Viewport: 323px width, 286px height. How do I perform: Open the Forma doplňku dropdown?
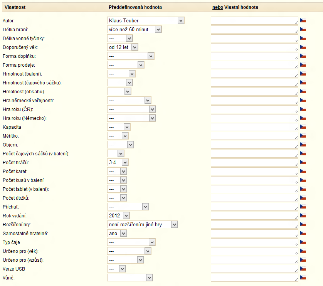click(131, 56)
